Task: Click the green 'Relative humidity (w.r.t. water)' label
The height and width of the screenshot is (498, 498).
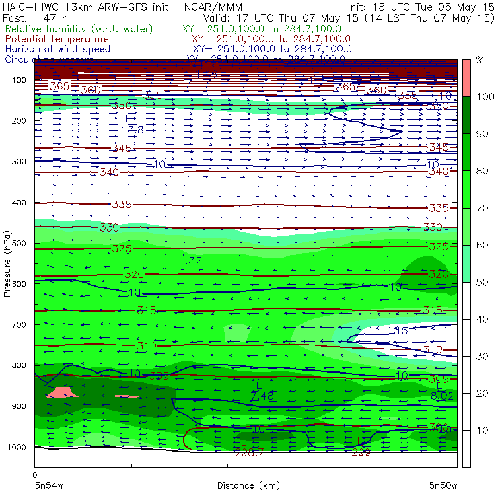Action: pyautogui.click(x=79, y=29)
